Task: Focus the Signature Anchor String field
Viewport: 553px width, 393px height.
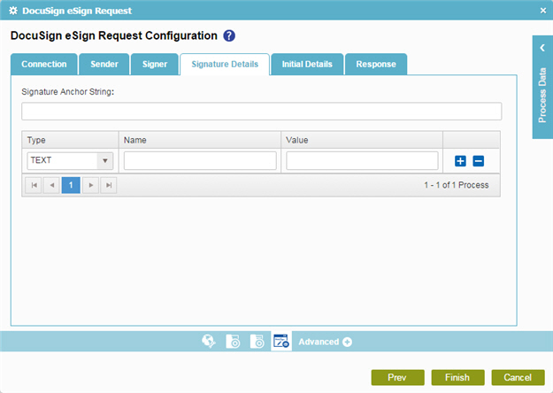Action: click(x=261, y=112)
